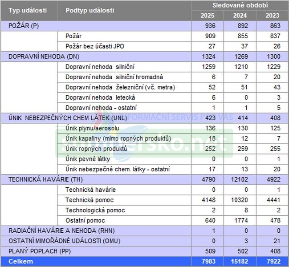Click the 2024 year column header

pos(240,16)
